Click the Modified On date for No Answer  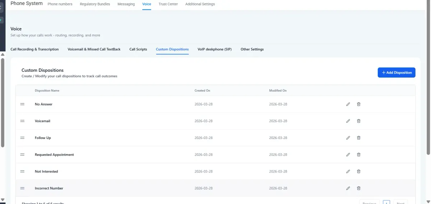(x=278, y=104)
